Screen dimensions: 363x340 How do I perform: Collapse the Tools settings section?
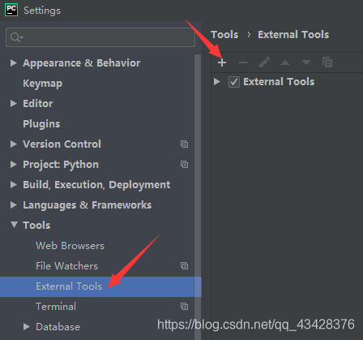[x=14, y=225]
